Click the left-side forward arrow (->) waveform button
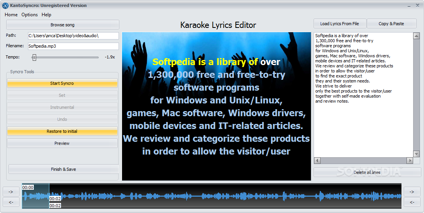 point(11,192)
